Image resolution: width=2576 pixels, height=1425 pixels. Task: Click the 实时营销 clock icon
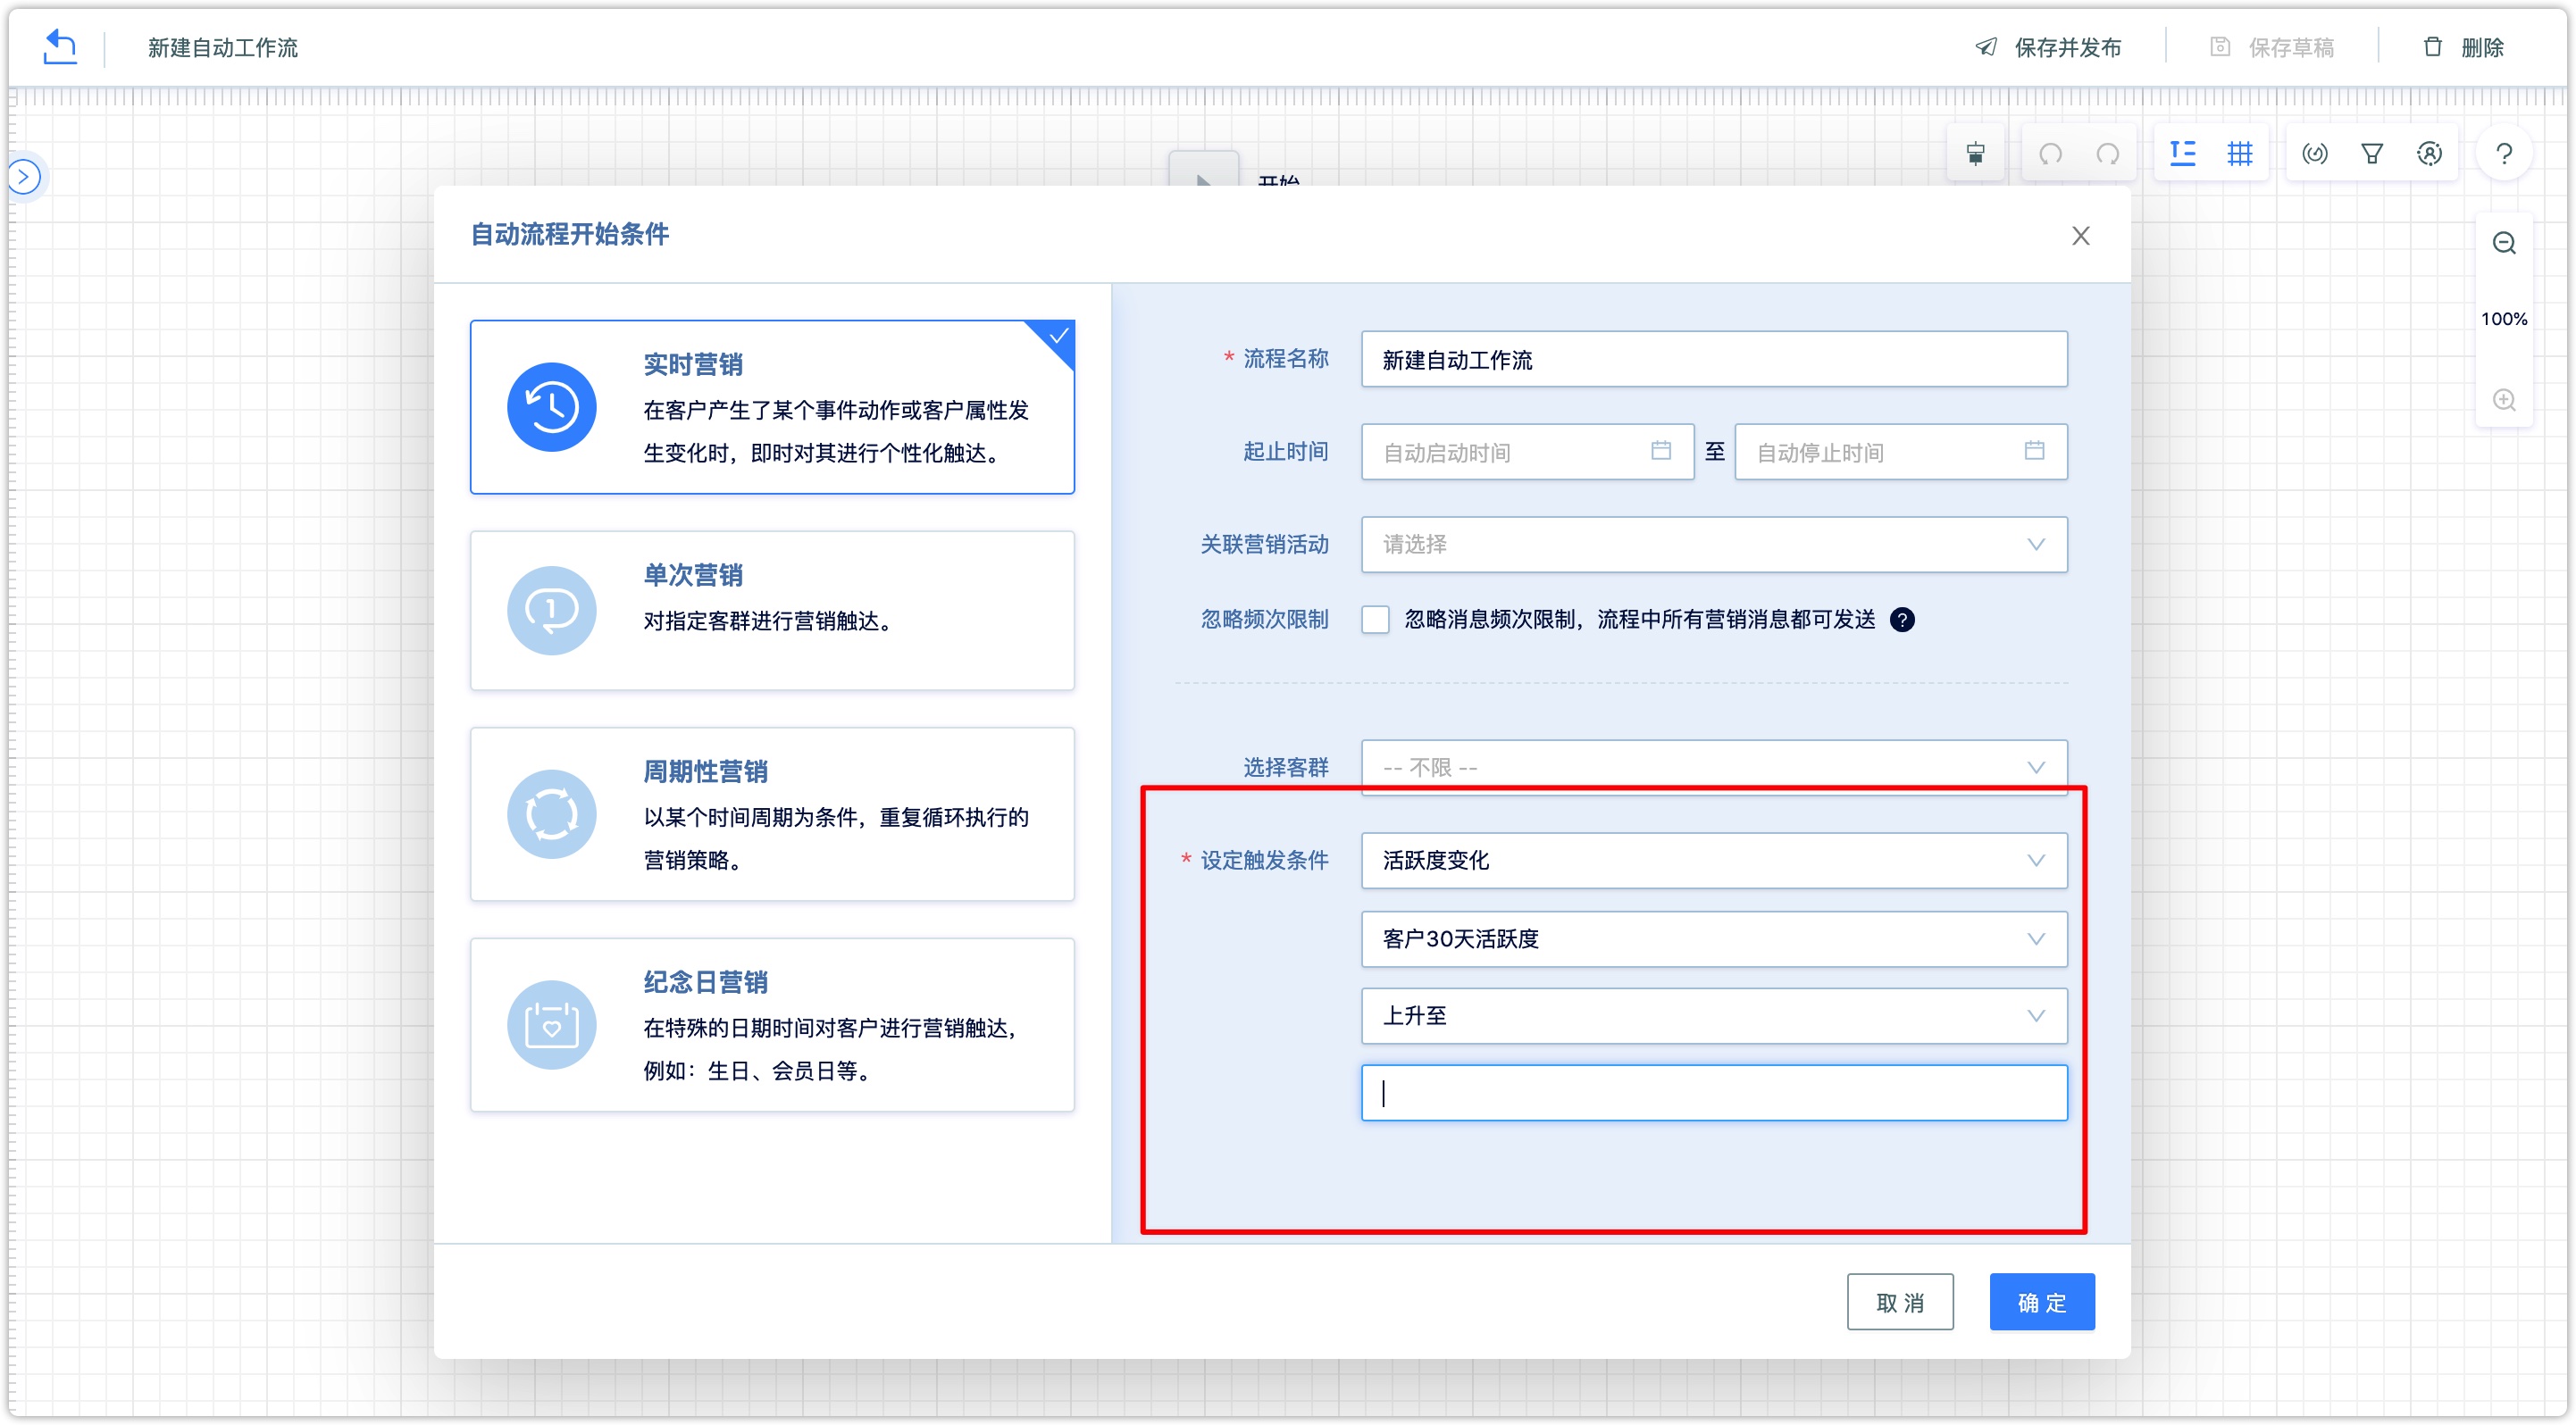[551, 407]
